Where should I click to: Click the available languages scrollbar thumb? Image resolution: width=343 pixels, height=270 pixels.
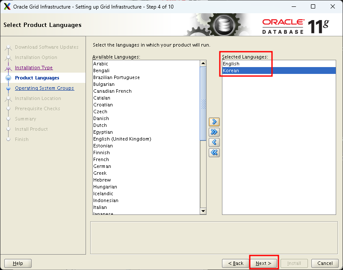(203, 104)
